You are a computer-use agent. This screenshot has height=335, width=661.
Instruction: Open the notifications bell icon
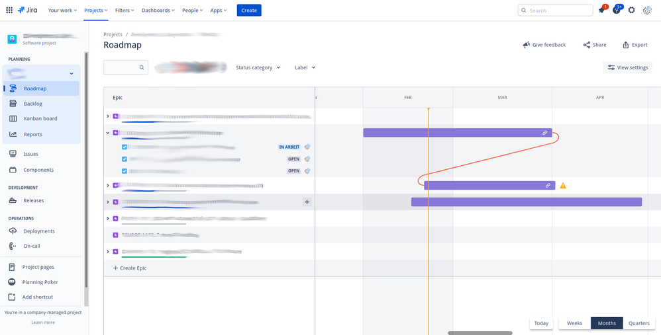601,10
